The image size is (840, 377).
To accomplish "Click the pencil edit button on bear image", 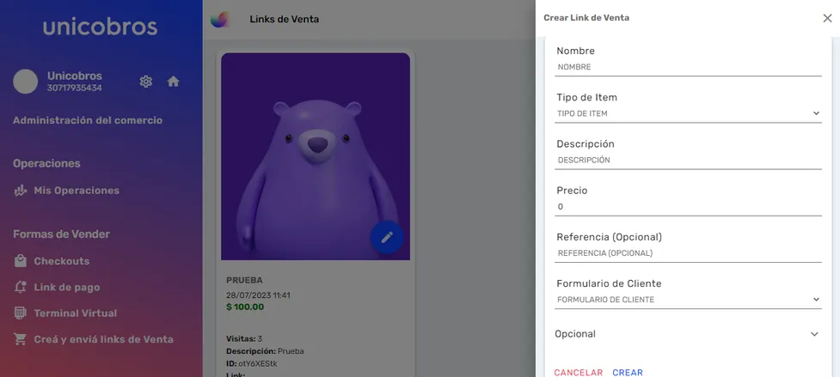I will [x=387, y=237].
